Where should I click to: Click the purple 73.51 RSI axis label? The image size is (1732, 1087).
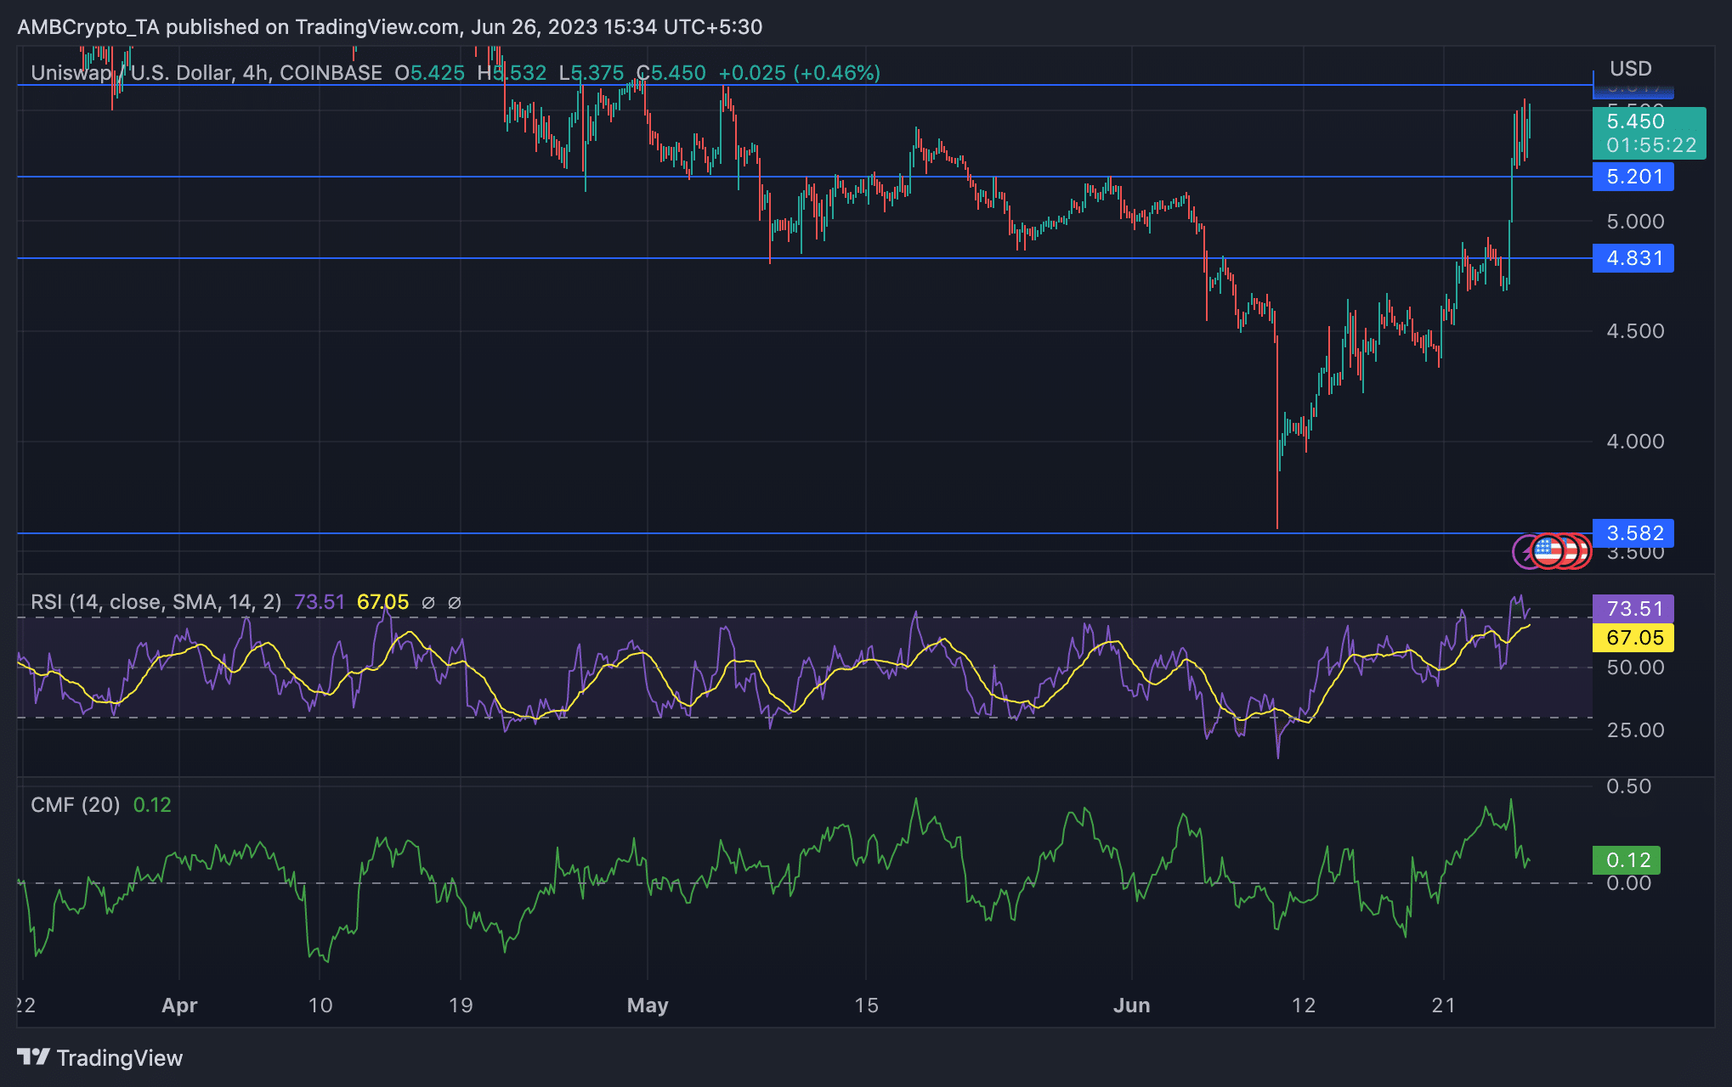[1633, 609]
